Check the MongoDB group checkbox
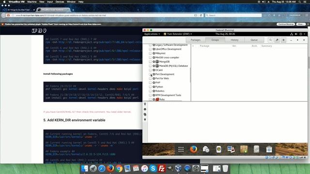Viewport: 310px width, 174px height. [x=150, y=62]
